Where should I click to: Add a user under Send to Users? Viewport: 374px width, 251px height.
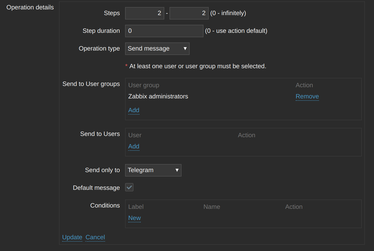(134, 147)
